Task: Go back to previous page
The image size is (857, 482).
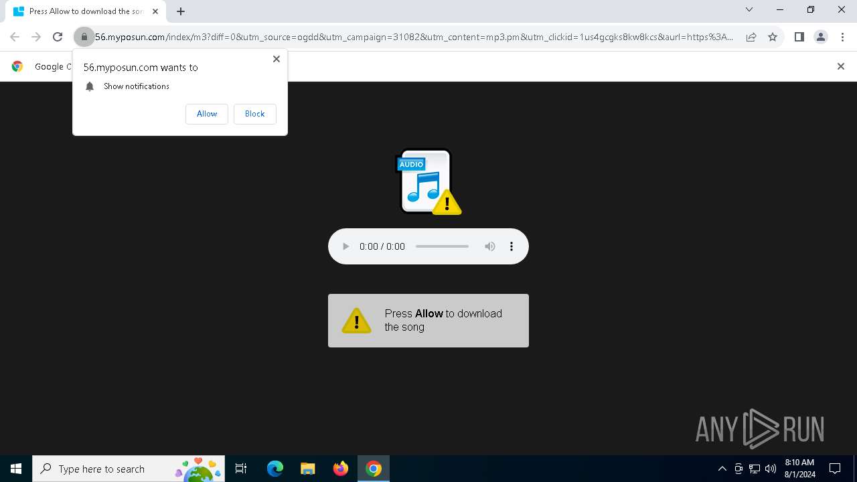Action: (15, 37)
